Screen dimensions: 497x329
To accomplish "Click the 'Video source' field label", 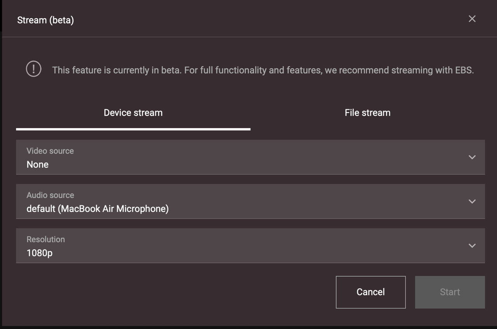I will click(x=50, y=151).
